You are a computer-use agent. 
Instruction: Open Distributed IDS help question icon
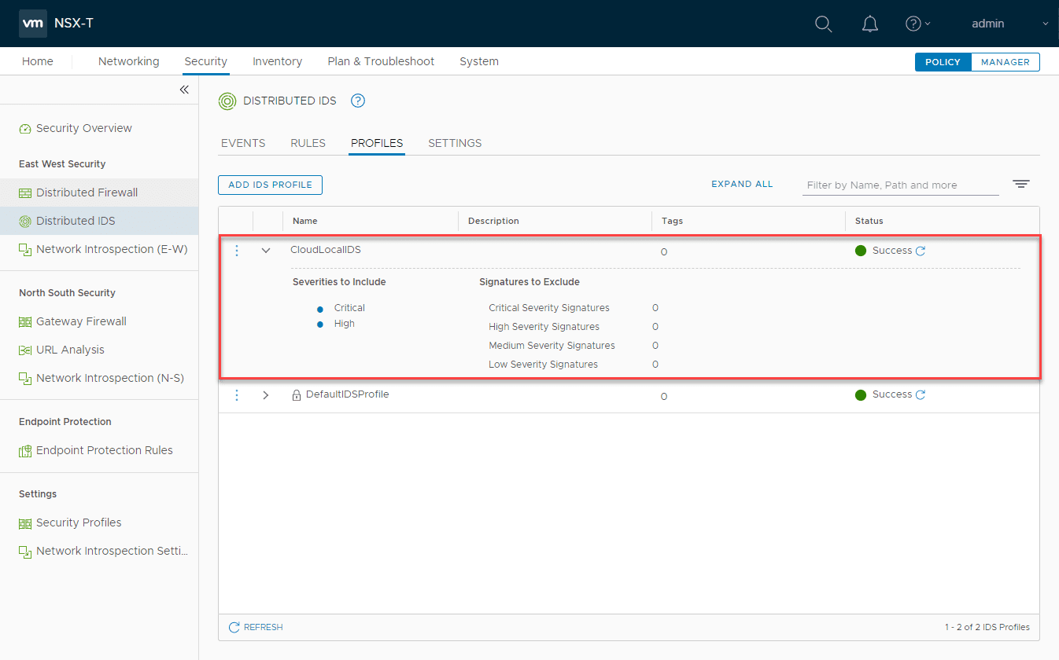(x=358, y=101)
